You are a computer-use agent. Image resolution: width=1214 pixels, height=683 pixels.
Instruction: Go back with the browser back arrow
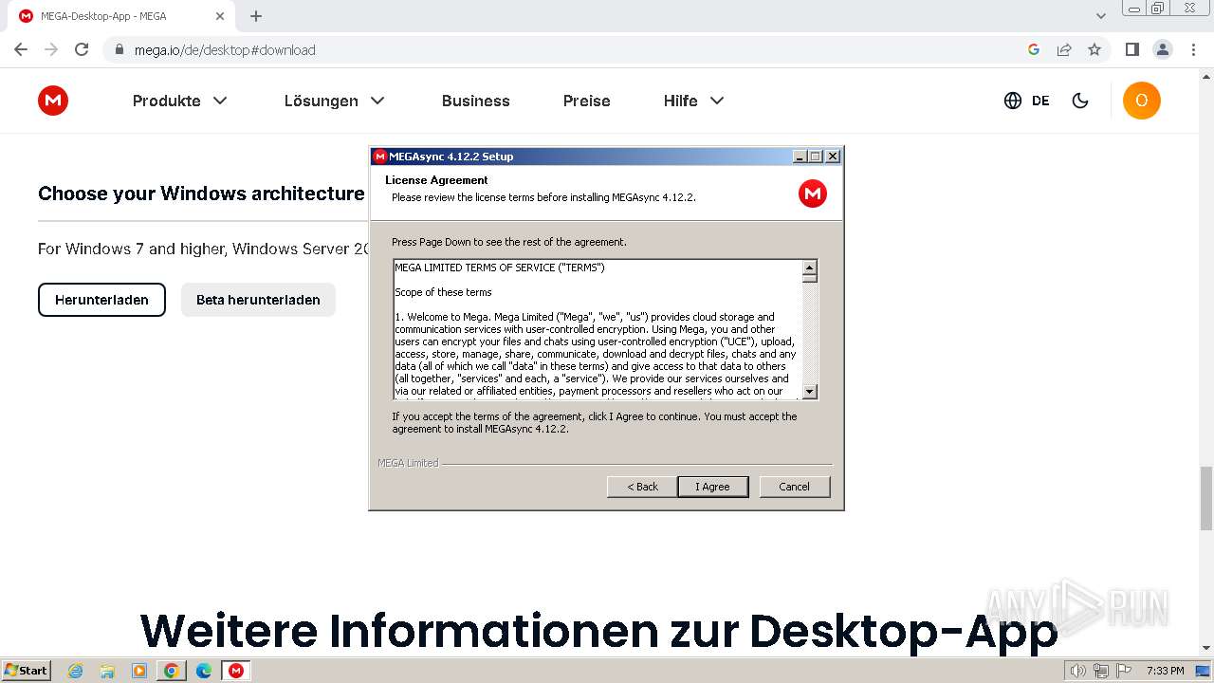(x=21, y=49)
